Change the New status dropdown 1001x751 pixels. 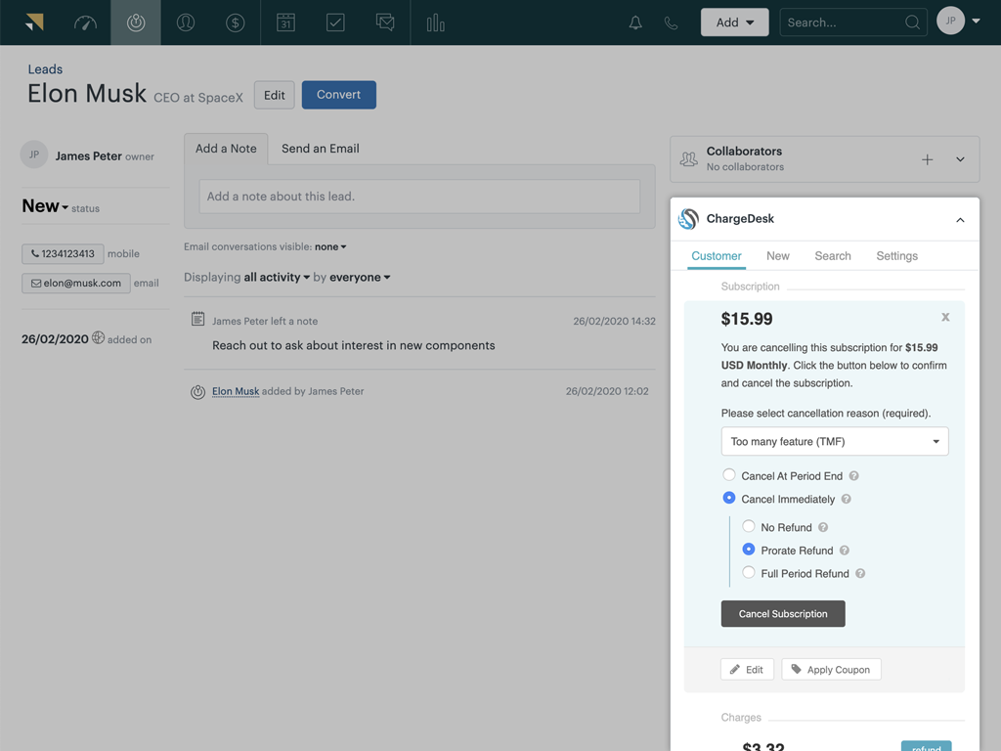(45, 206)
